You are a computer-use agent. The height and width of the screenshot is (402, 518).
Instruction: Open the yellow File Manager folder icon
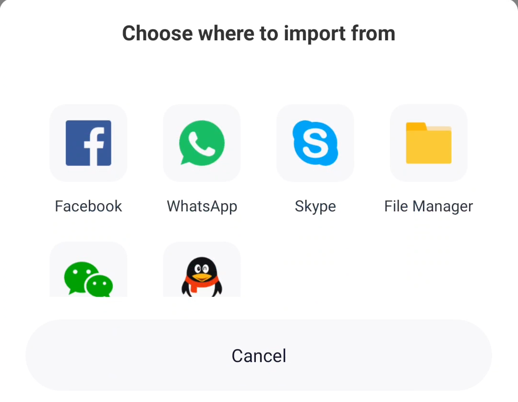(429, 143)
